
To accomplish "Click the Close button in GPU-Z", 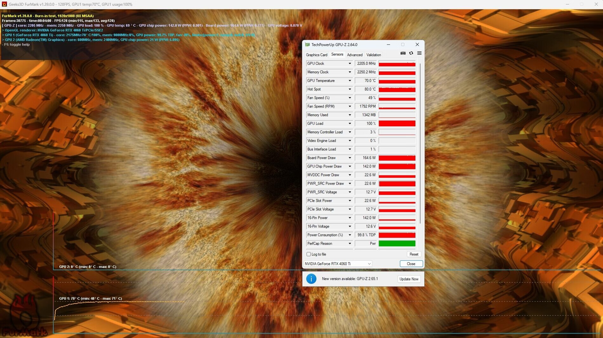I will 411,264.
